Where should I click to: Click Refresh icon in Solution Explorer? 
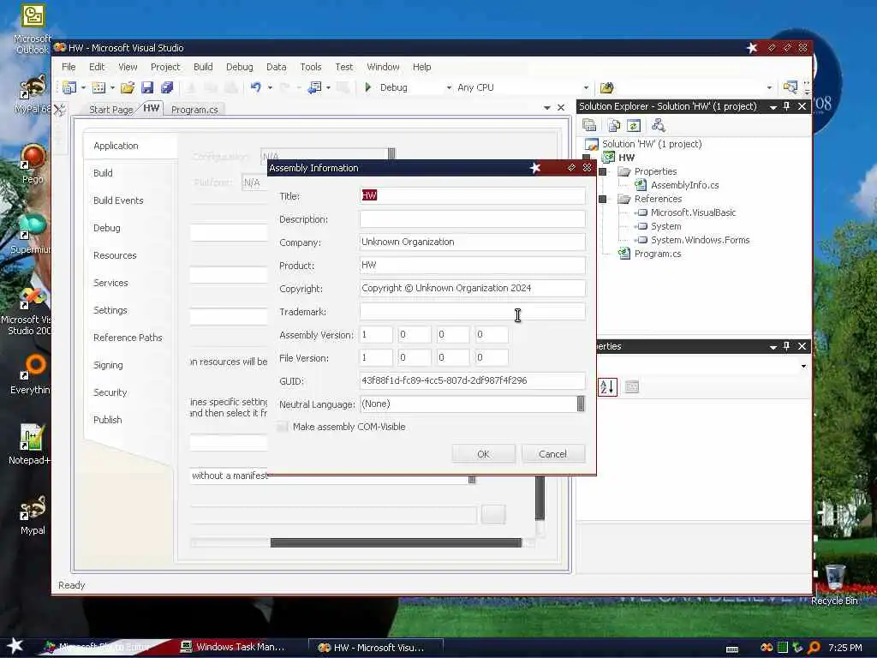(x=634, y=125)
